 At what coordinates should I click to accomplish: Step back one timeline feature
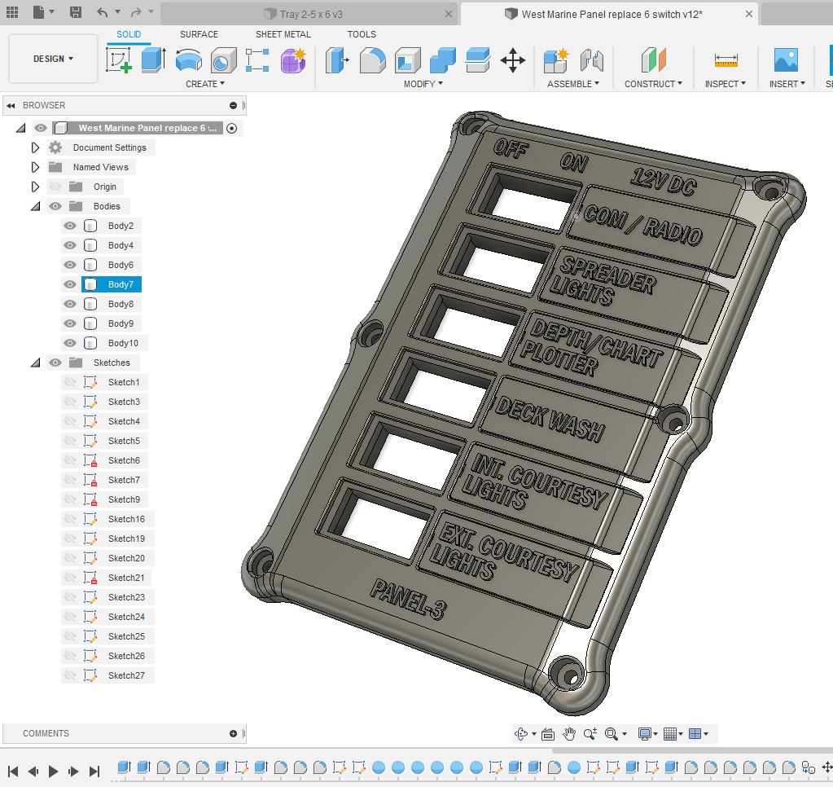[x=33, y=771]
